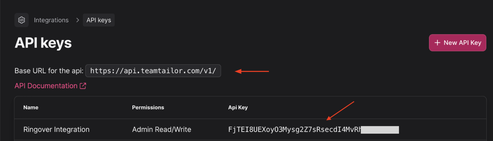This screenshot has width=493, height=141.
Task: Click the red arrow pointing at the API key
Action: coord(340,110)
